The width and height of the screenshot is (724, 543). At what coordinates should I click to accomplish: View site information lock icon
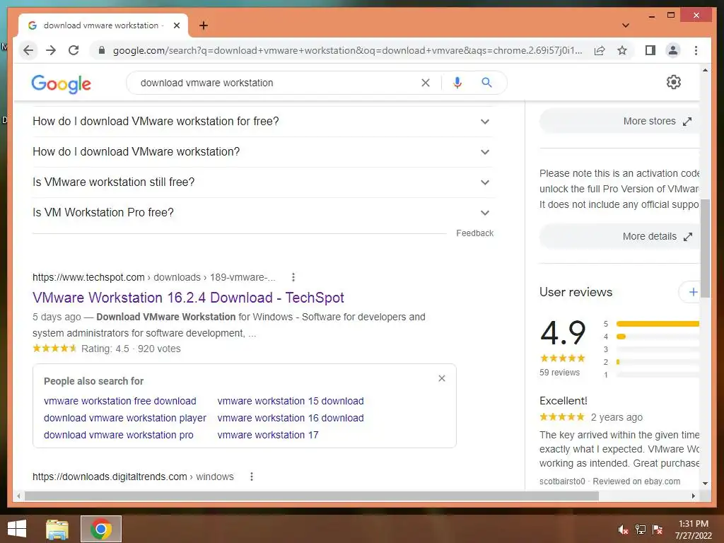(x=102, y=50)
